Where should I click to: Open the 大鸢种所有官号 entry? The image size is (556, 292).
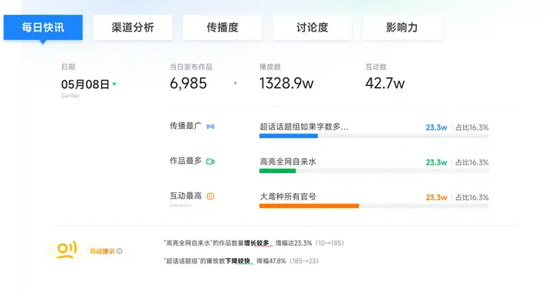[287, 196]
